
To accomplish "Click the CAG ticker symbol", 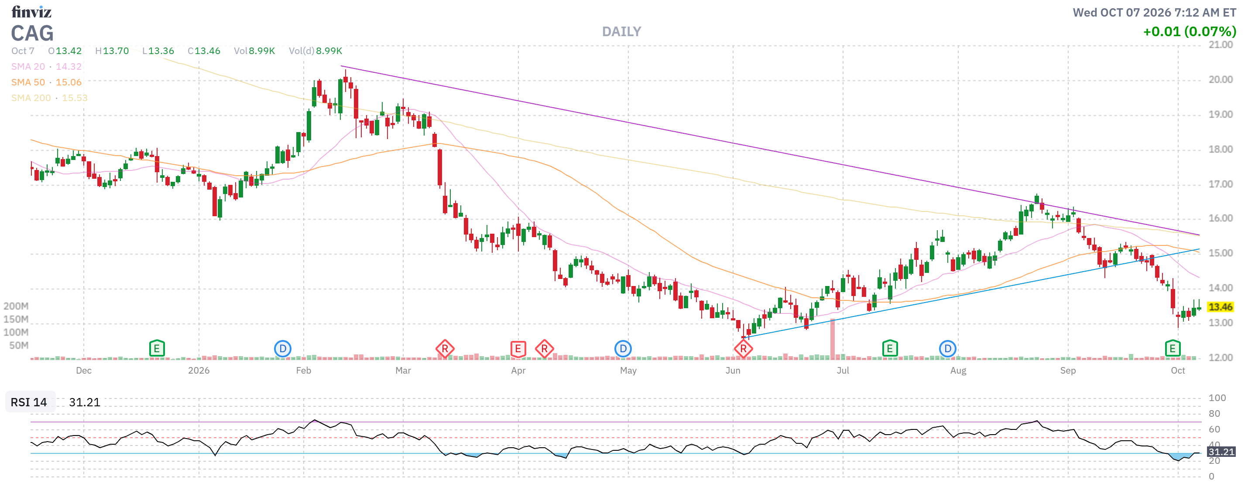I will [32, 34].
